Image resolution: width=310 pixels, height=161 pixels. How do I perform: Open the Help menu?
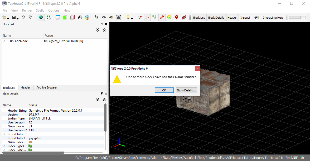(67, 11)
